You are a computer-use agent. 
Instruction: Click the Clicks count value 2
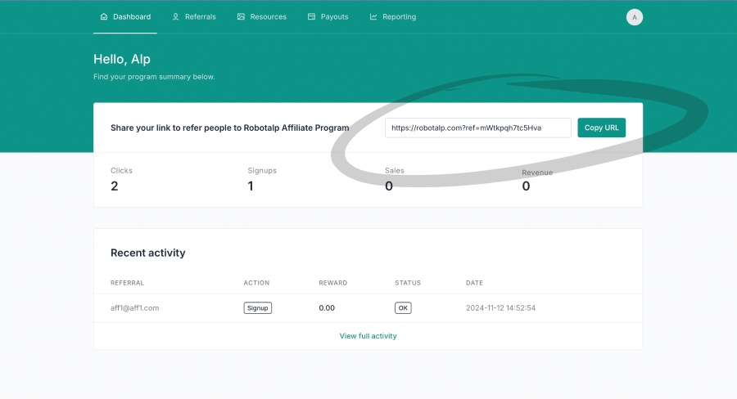coord(114,186)
